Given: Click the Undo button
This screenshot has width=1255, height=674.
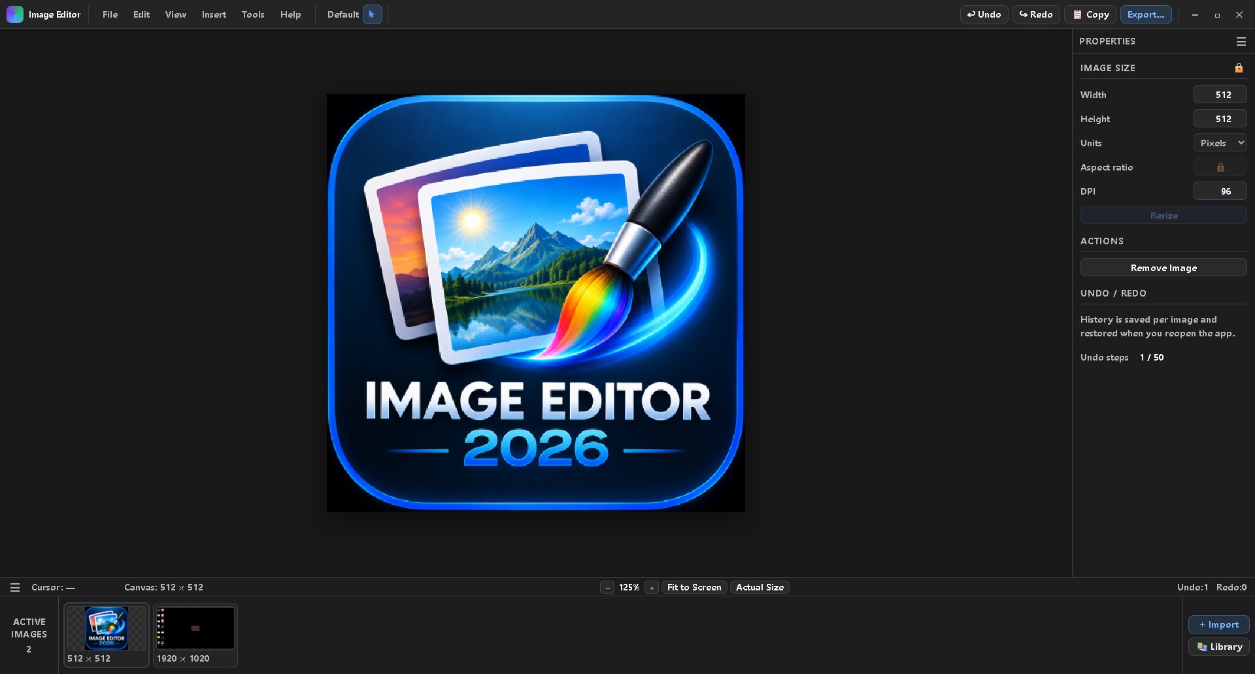Looking at the screenshot, I should (x=984, y=14).
